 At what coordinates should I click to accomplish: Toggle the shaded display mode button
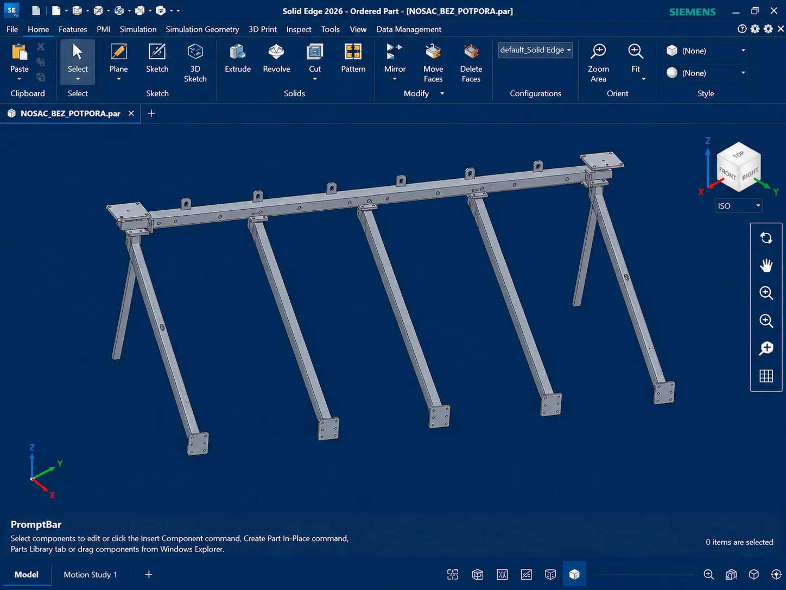tap(574, 574)
